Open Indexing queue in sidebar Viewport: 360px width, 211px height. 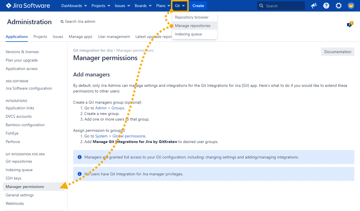(x=19, y=170)
